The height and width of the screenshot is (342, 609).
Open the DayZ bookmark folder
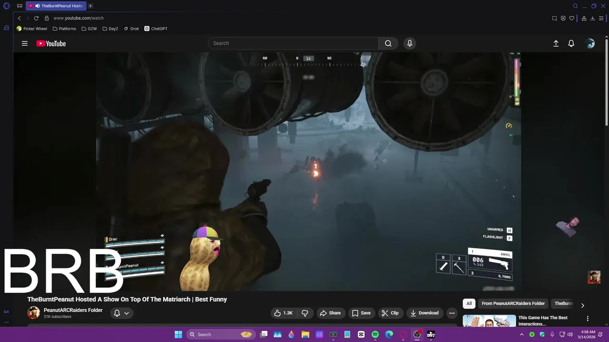tap(110, 28)
